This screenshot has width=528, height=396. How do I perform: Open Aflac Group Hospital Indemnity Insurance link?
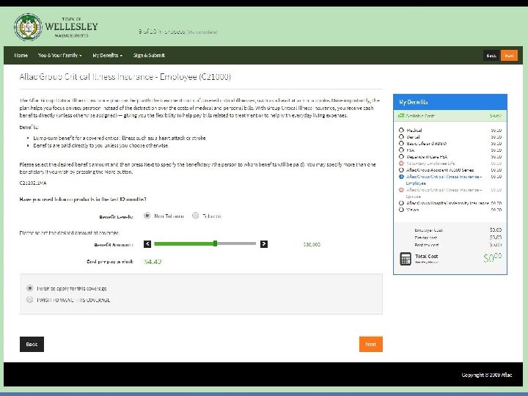click(x=447, y=203)
